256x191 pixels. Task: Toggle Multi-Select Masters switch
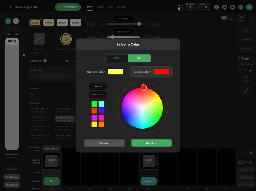click(x=251, y=162)
